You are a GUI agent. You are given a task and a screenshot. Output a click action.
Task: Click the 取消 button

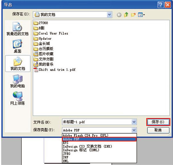158,130
